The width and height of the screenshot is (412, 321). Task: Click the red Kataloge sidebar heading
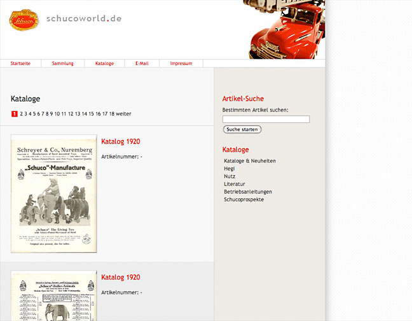(235, 150)
